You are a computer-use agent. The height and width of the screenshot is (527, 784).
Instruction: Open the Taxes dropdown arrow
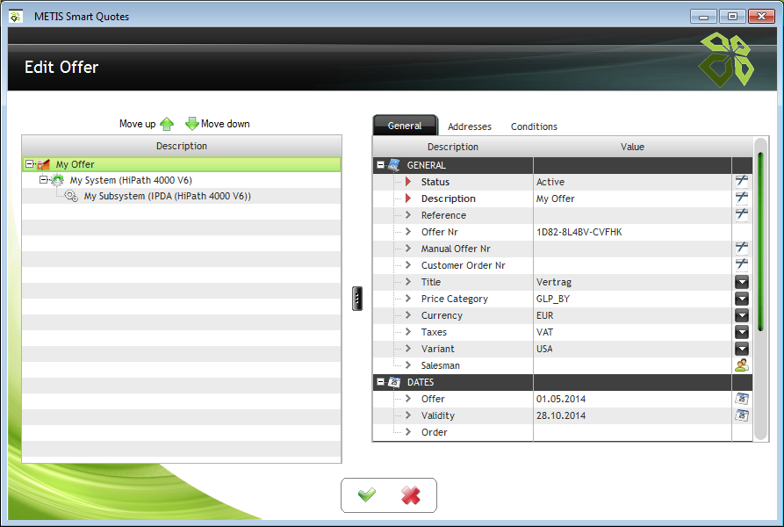(x=742, y=332)
